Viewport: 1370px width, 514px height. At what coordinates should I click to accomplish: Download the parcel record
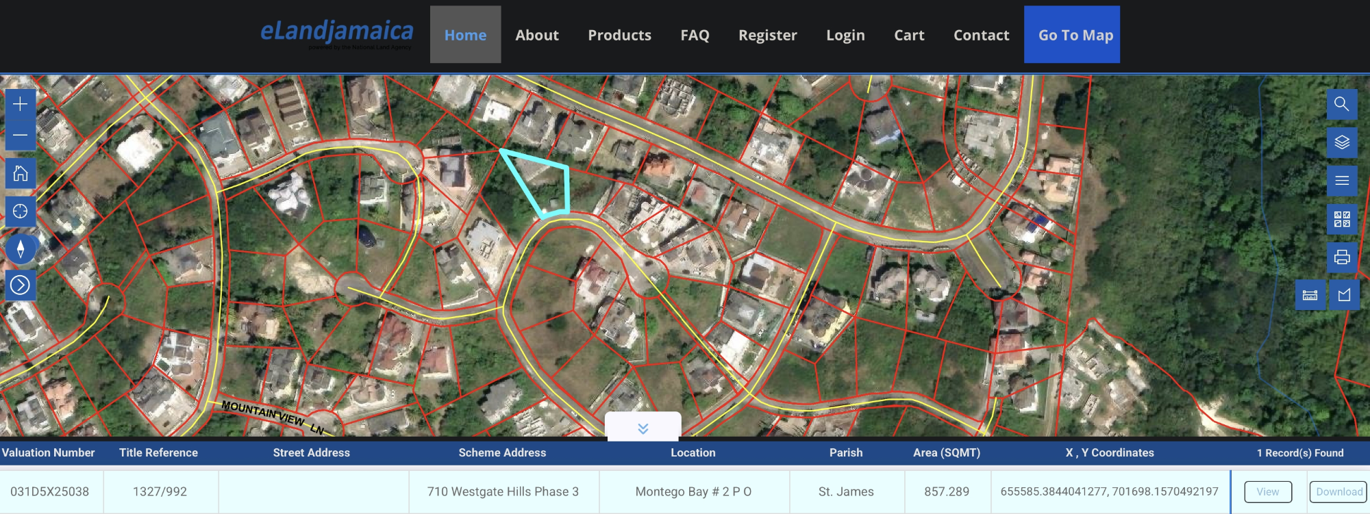click(1338, 491)
